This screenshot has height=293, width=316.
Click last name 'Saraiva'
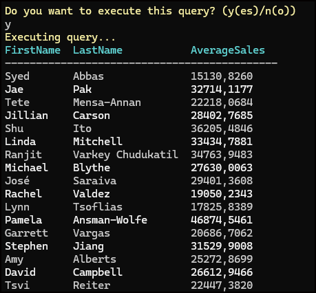pos(94,181)
